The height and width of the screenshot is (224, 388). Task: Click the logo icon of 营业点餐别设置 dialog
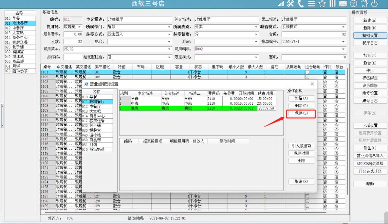(x=86, y=84)
